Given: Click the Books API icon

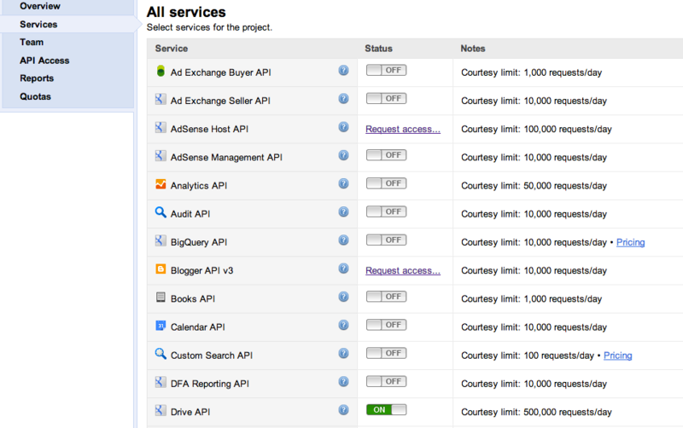Looking at the screenshot, I should tap(160, 298).
